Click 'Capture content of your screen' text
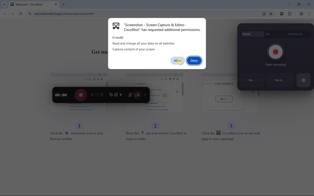This screenshot has width=314, height=196. (133, 49)
